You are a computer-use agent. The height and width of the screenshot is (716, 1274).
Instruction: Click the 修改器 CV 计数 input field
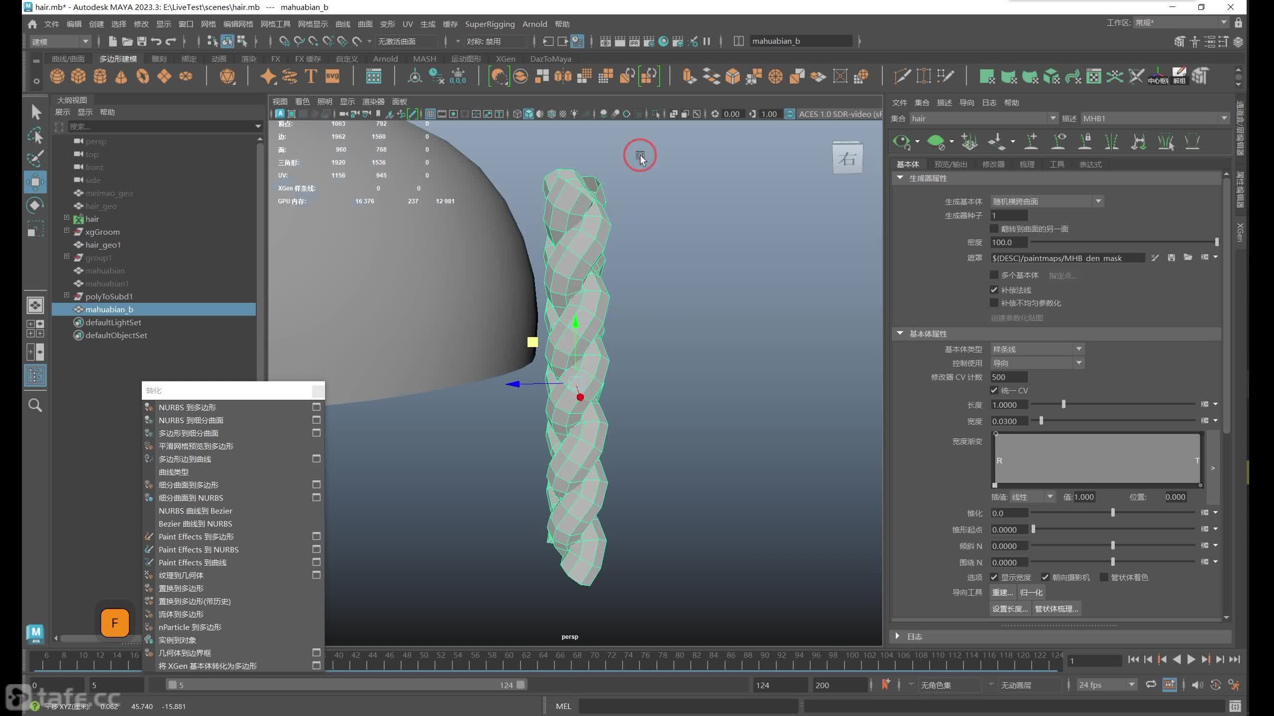(1009, 377)
